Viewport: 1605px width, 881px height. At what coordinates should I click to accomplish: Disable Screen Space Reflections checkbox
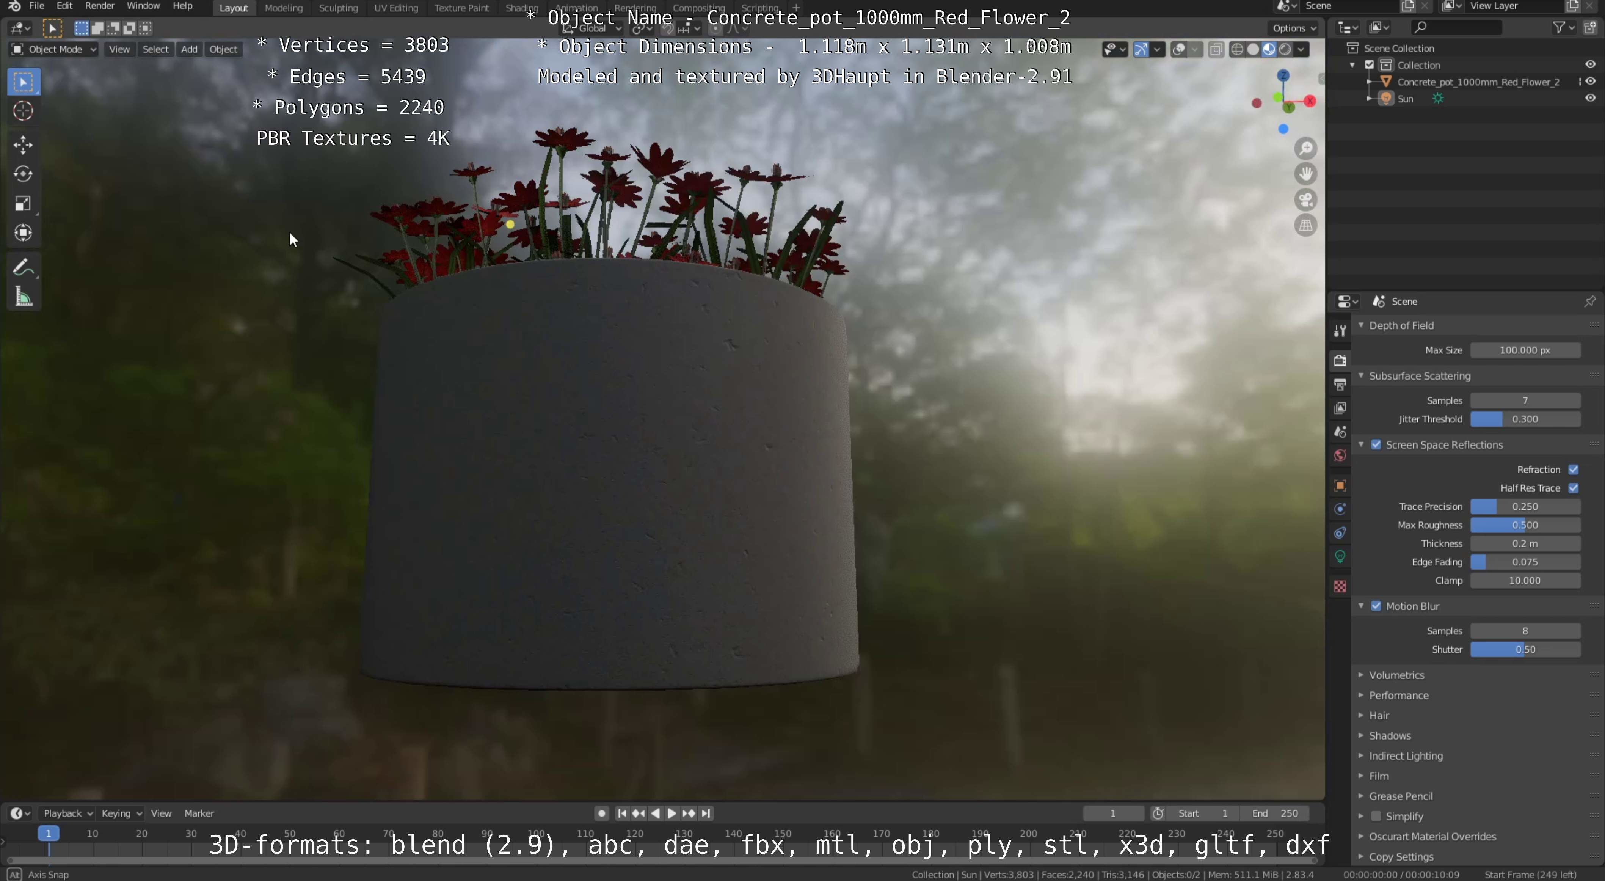[1376, 445]
